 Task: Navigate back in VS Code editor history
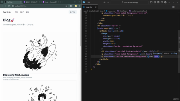pos(104,2)
